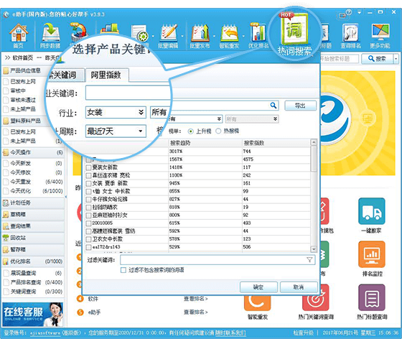Open the 查询排名 toolbar icon

click(350, 36)
